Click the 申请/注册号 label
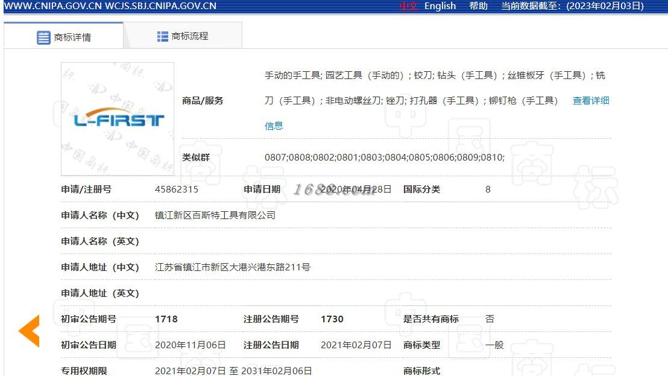The height and width of the screenshot is (376, 668). point(86,190)
